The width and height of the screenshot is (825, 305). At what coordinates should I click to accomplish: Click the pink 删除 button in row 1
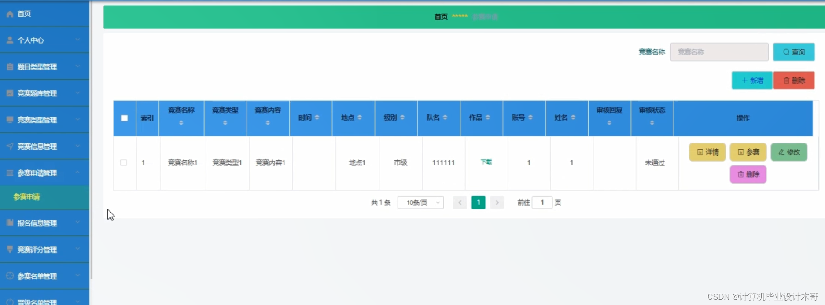tap(748, 174)
